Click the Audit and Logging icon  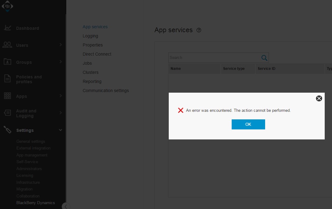click(x=7, y=113)
